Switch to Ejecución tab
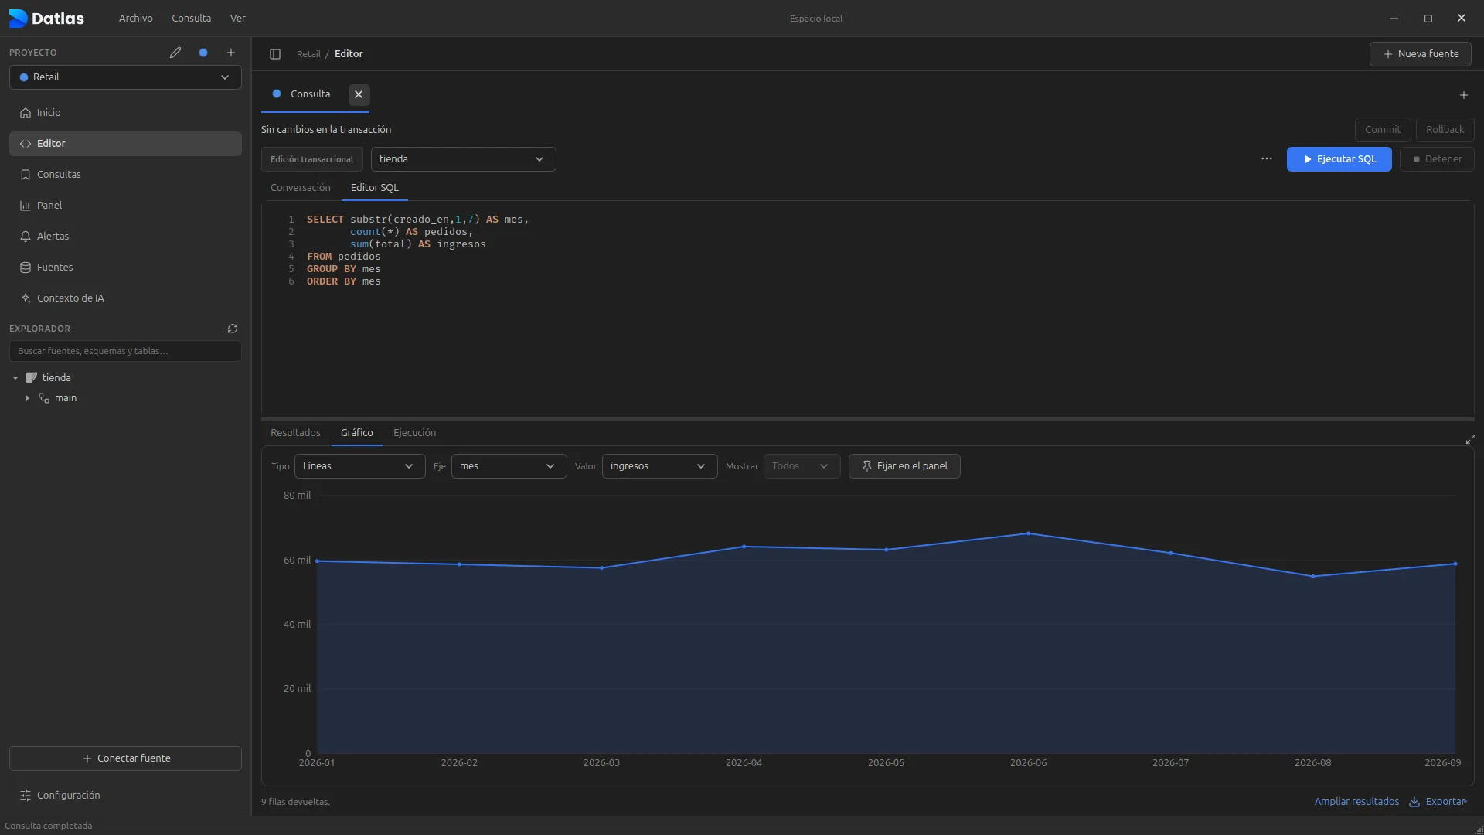Image resolution: width=1484 pixels, height=835 pixels. point(415,433)
